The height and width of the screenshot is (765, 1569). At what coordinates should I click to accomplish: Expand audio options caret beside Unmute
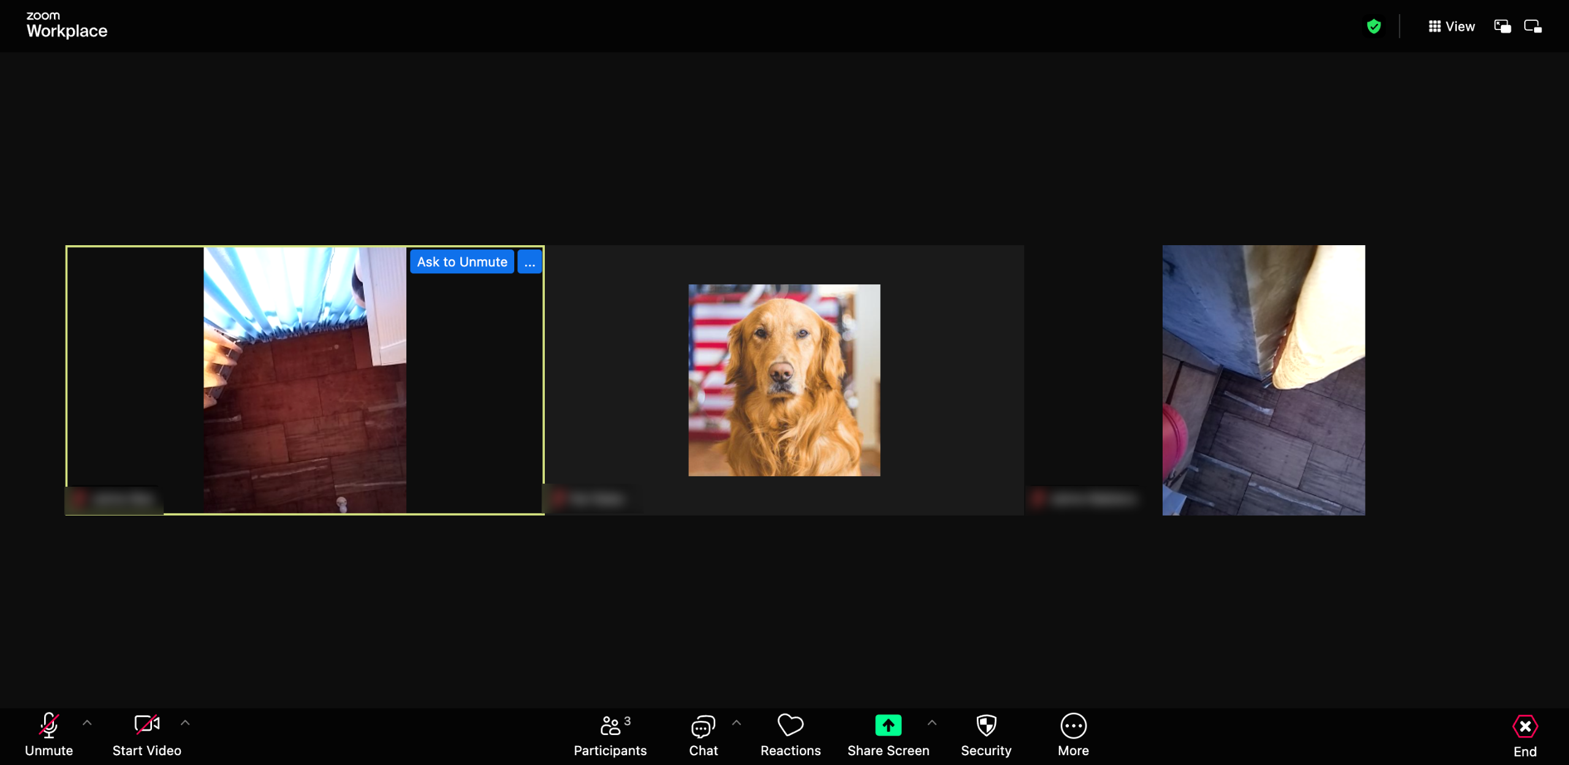tap(87, 723)
